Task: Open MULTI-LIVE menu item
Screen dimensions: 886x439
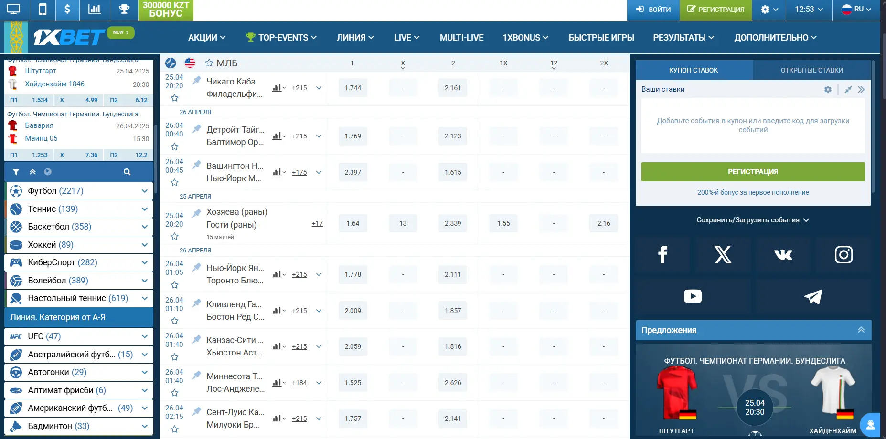Action: [x=461, y=38]
